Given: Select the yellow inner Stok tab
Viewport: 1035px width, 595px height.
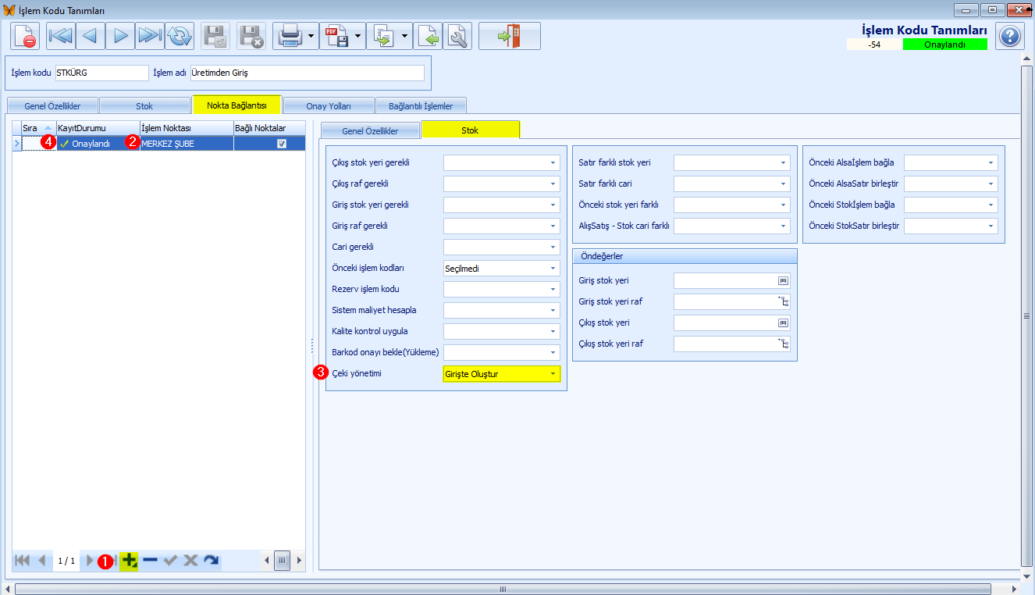Looking at the screenshot, I should 470,130.
